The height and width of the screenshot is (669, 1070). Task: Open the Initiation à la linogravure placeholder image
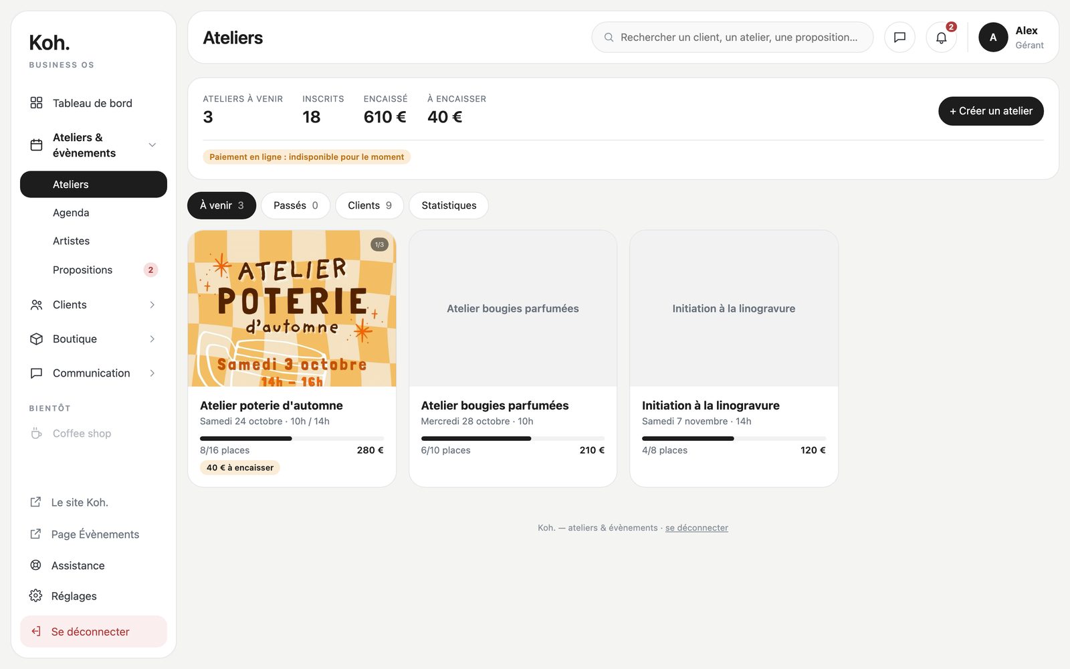[734, 308]
